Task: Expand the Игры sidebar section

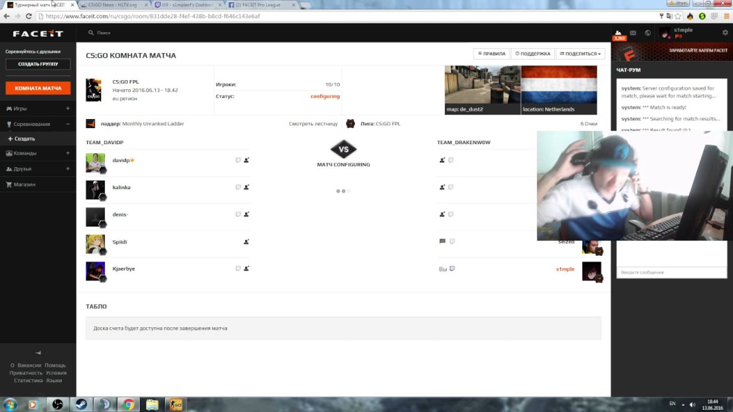Action: click(x=68, y=108)
